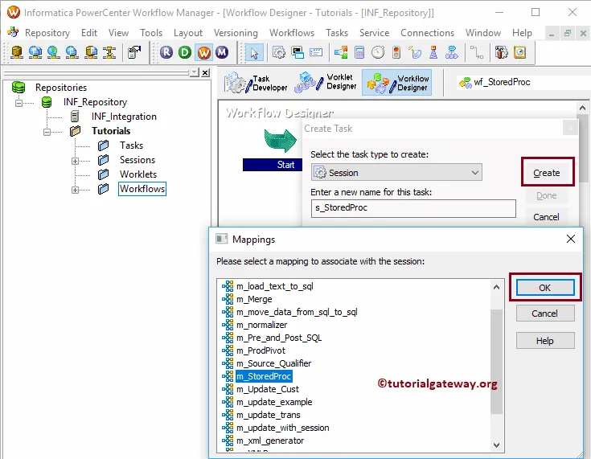Select the pointer arrow tool
Image resolution: width=591 pixels, height=459 pixels.
(x=254, y=53)
